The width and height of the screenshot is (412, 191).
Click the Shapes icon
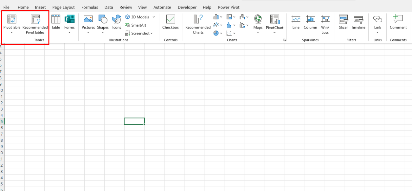[x=103, y=19]
